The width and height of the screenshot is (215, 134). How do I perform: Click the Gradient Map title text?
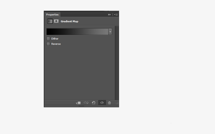pos(69,21)
